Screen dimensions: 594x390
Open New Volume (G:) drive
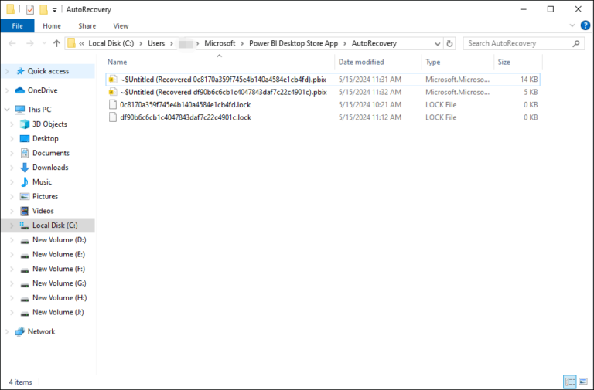click(x=59, y=283)
